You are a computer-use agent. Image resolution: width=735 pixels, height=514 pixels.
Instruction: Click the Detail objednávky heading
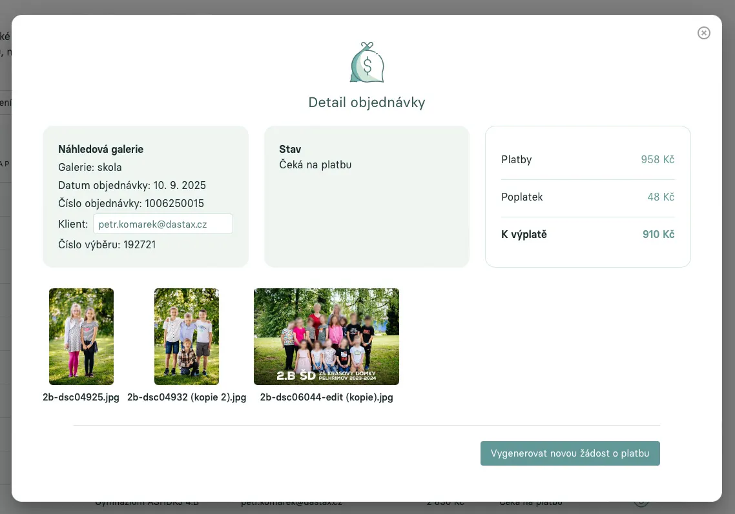367,102
